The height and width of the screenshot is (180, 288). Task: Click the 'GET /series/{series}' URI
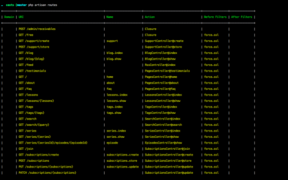point(35,137)
